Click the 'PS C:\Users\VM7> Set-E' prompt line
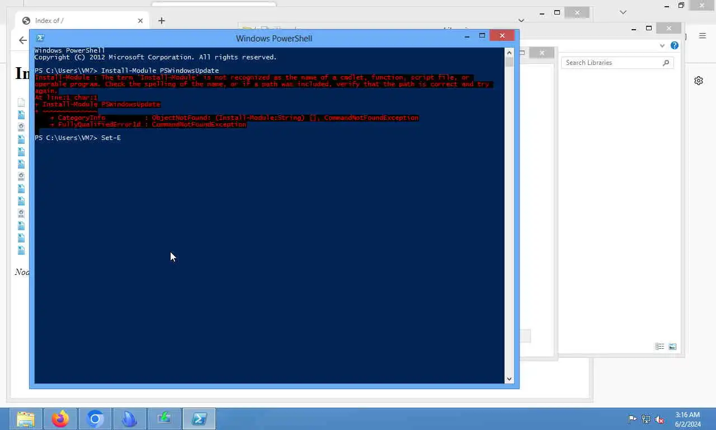Screen dimensions: 716x430 (78, 138)
